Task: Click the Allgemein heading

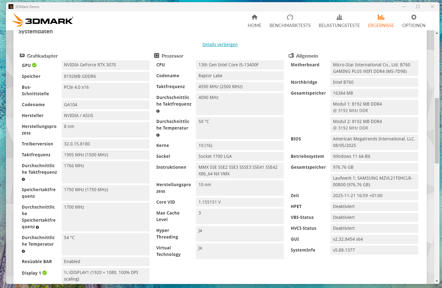Action: point(307,56)
